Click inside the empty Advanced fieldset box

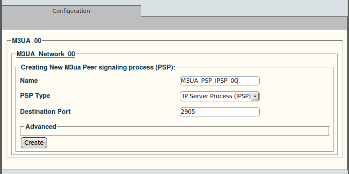point(174,132)
